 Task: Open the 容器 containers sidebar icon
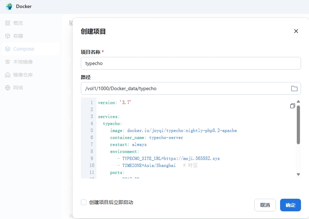point(8,36)
